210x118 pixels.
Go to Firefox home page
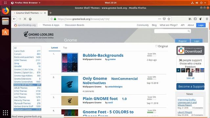(30, 19)
